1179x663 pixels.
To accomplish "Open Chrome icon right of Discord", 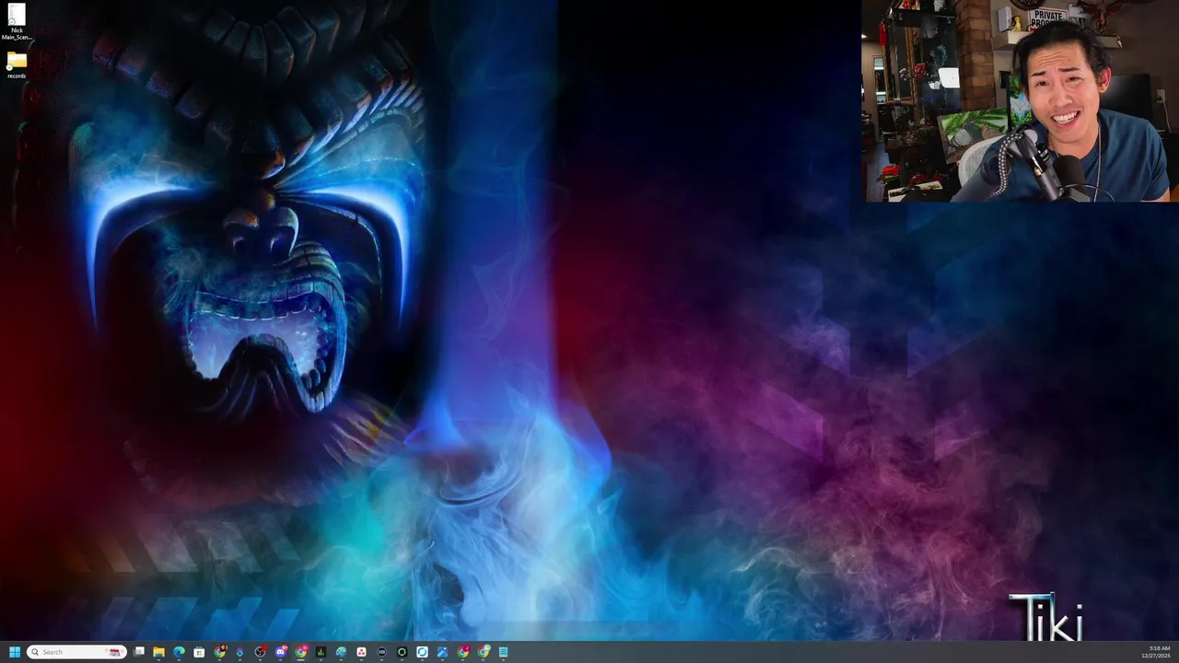I will [x=301, y=652].
